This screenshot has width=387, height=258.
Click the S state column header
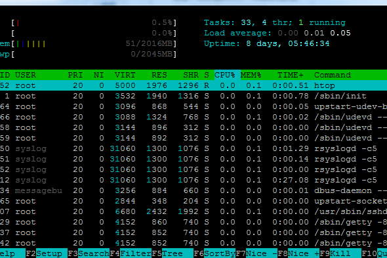click(x=207, y=75)
